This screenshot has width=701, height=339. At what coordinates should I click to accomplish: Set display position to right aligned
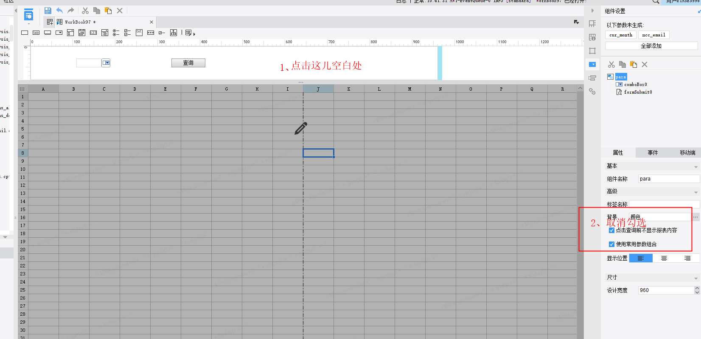pyautogui.click(x=687, y=258)
